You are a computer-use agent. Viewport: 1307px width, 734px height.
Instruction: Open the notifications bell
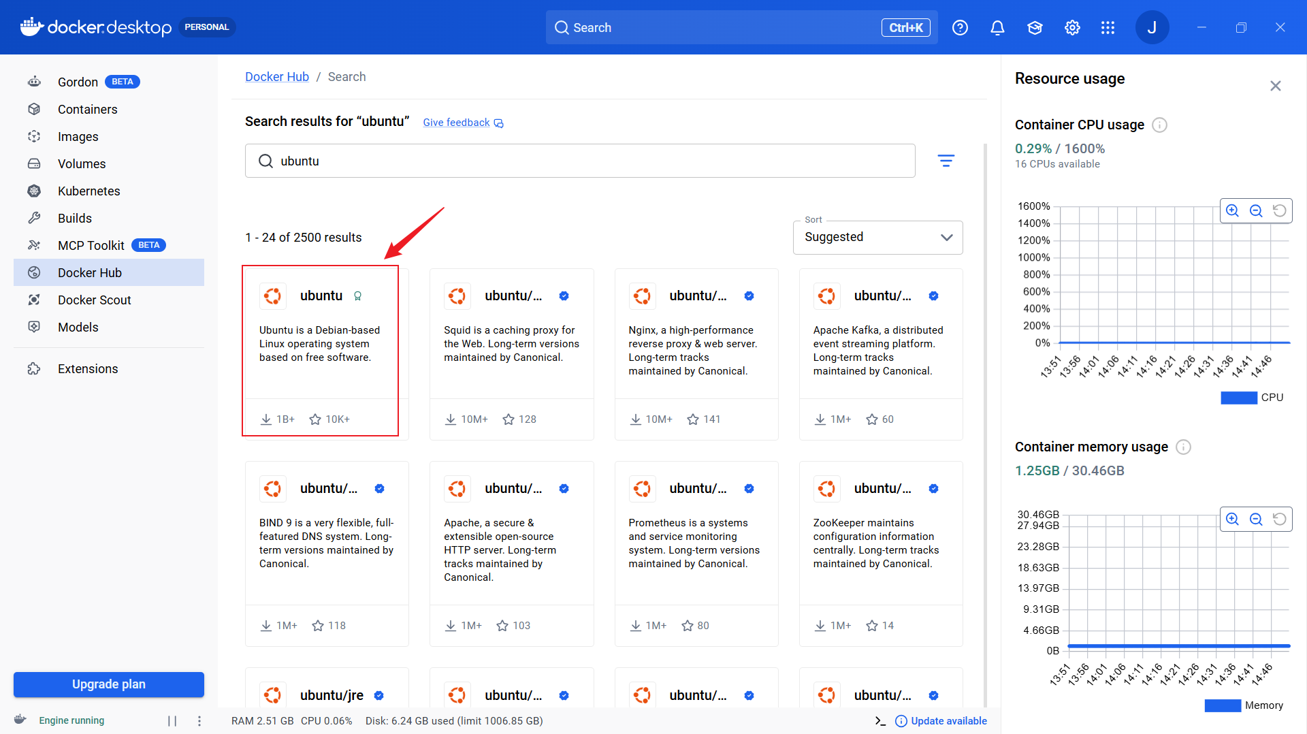click(x=997, y=27)
